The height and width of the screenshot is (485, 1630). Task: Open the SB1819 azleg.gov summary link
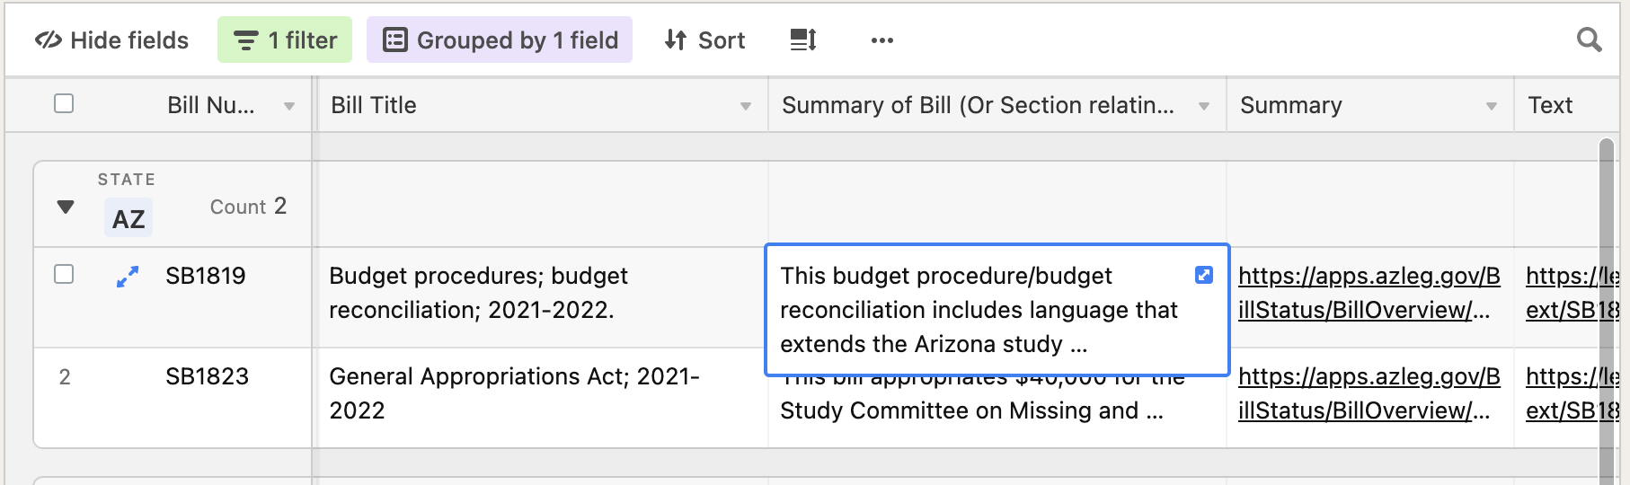[1369, 293]
